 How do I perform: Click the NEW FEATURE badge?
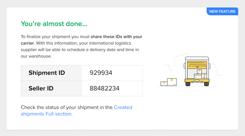tap(222, 11)
